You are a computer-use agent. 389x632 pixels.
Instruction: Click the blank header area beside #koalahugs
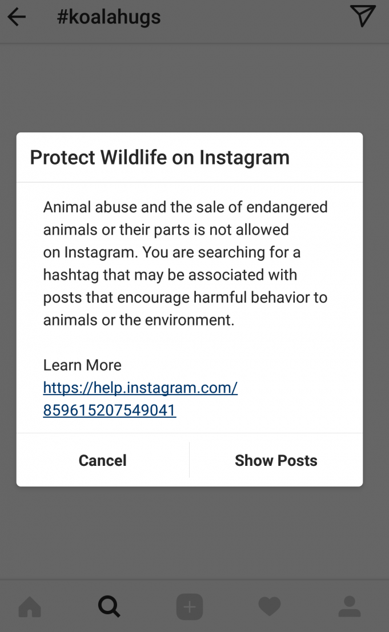pos(254,17)
